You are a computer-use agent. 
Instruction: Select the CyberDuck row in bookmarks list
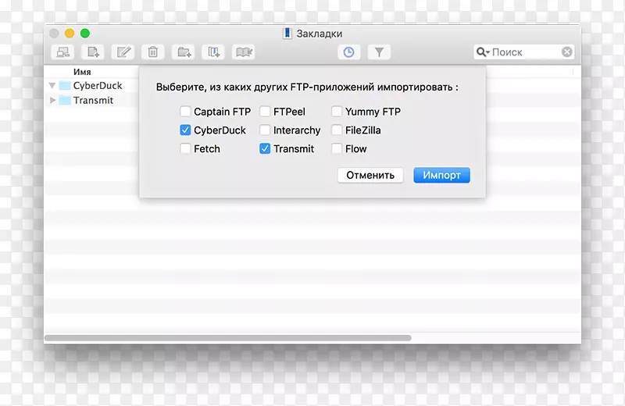pos(91,85)
